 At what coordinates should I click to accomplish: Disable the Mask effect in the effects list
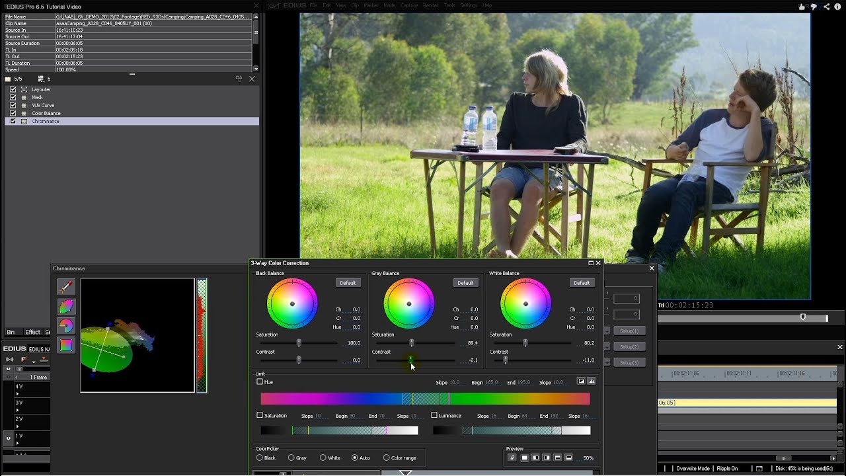(x=13, y=97)
